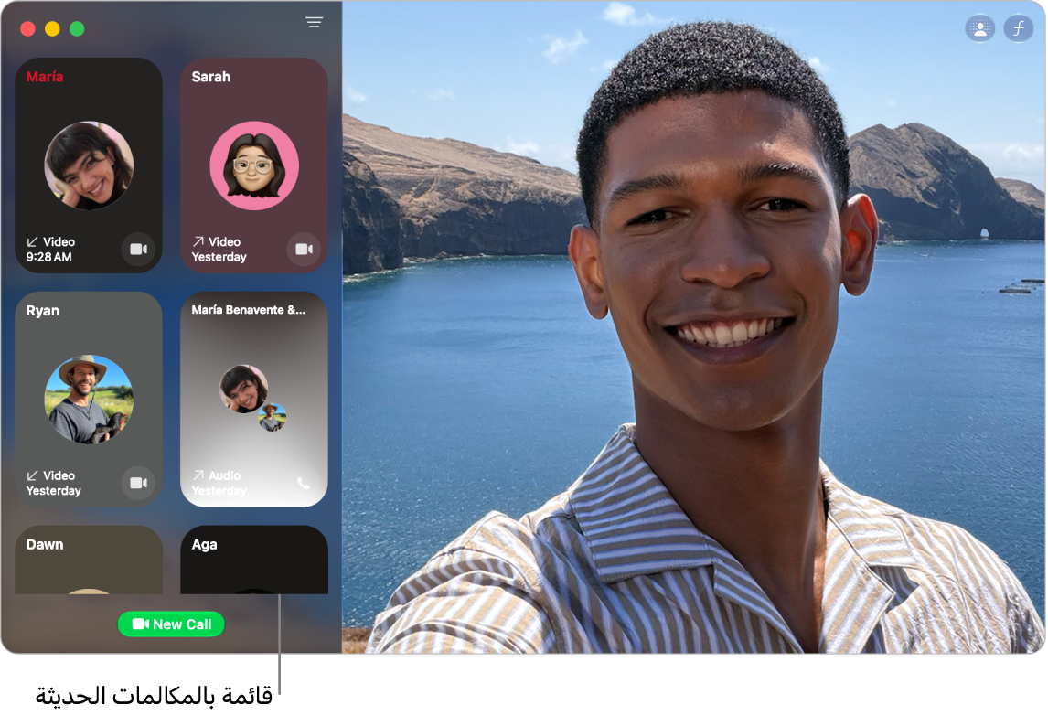Click the green New Call button
The width and height of the screenshot is (1048, 715).
(171, 624)
